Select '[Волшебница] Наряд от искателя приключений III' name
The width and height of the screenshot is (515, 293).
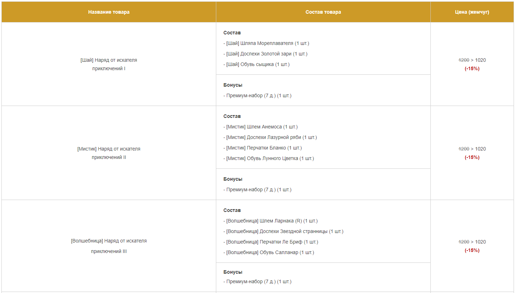point(109,246)
